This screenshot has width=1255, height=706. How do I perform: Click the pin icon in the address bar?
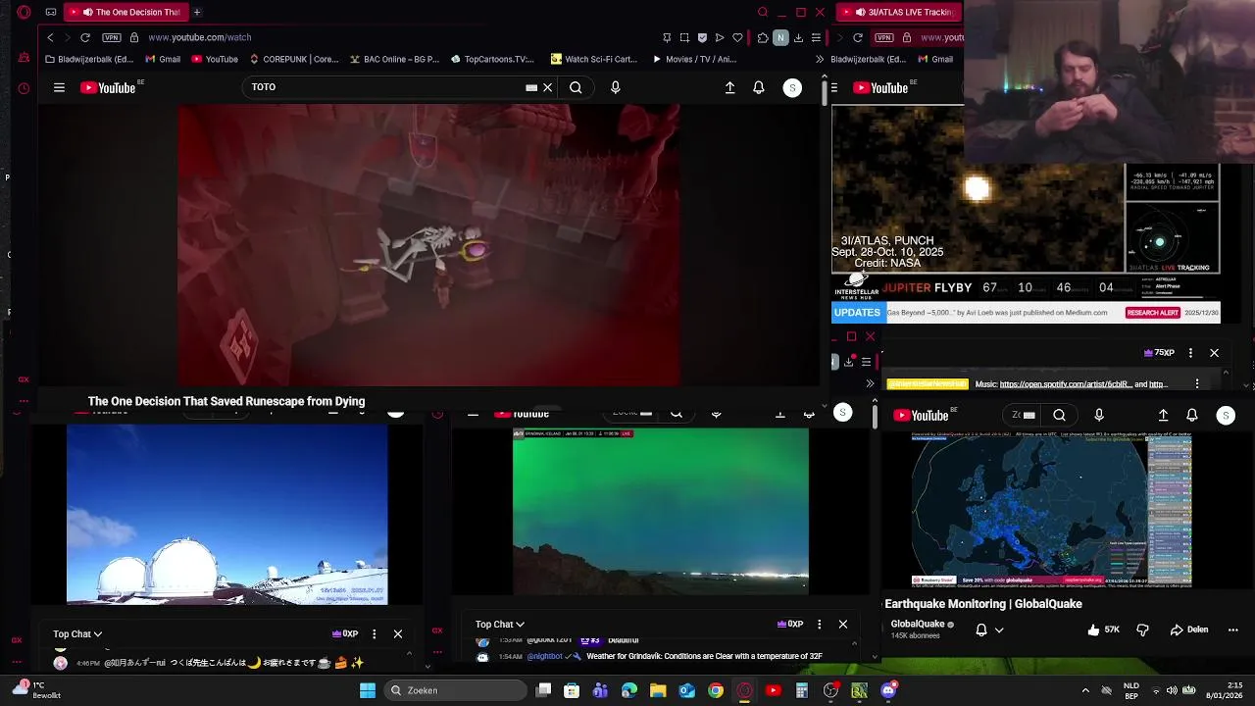pos(667,37)
